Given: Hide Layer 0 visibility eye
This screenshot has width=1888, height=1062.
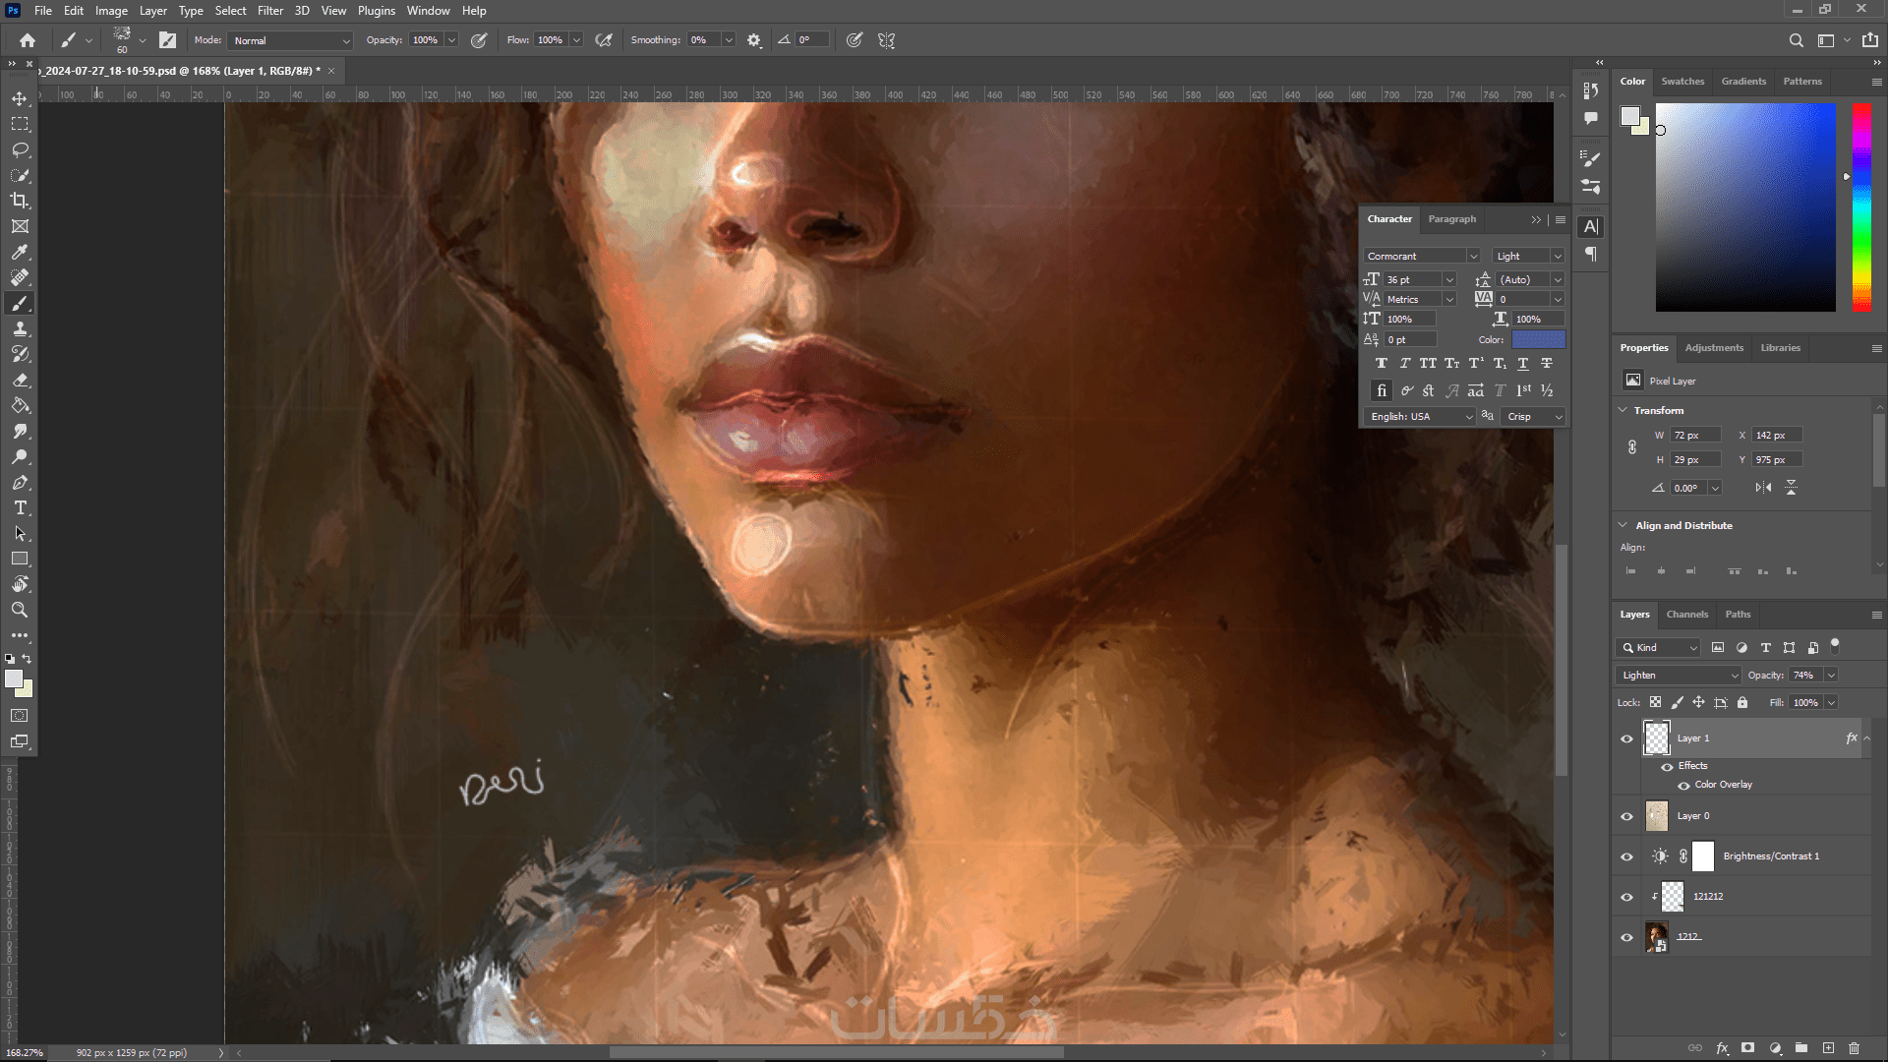Looking at the screenshot, I should tap(1626, 816).
